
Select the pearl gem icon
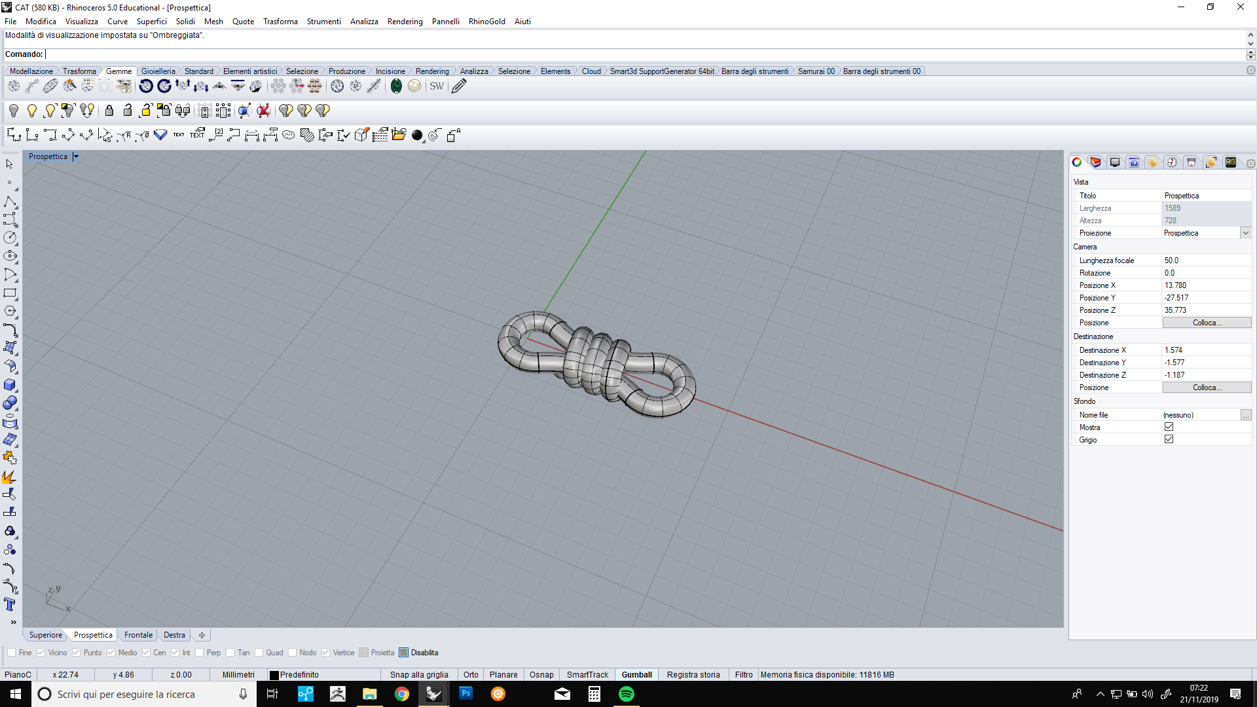point(414,86)
